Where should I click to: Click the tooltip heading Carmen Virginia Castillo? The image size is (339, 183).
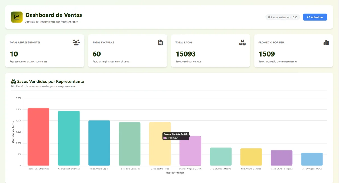(x=176, y=134)
